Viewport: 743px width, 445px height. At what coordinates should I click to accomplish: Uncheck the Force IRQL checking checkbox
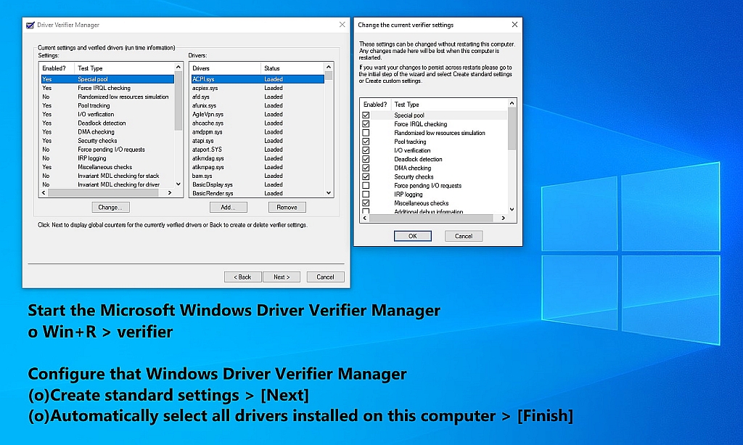click(366, 124)
